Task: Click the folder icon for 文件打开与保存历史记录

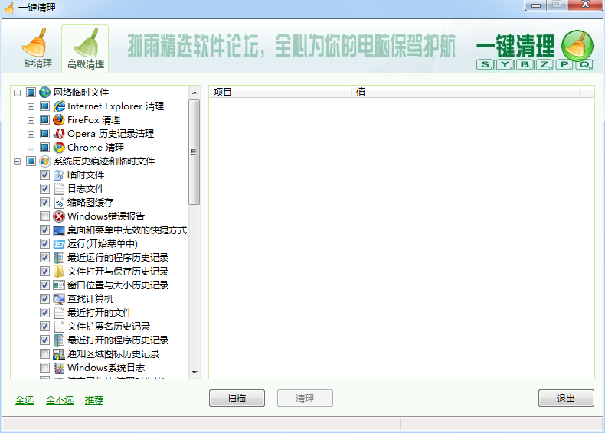Action: (59, 272)
